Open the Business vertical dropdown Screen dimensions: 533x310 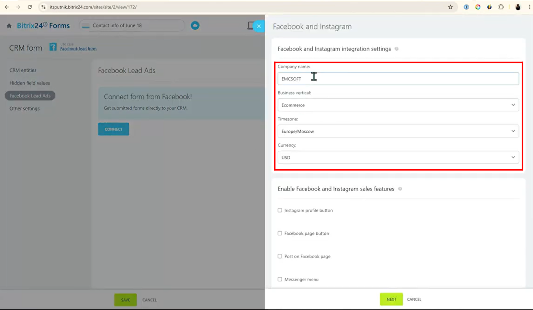[x=398, y=105]
